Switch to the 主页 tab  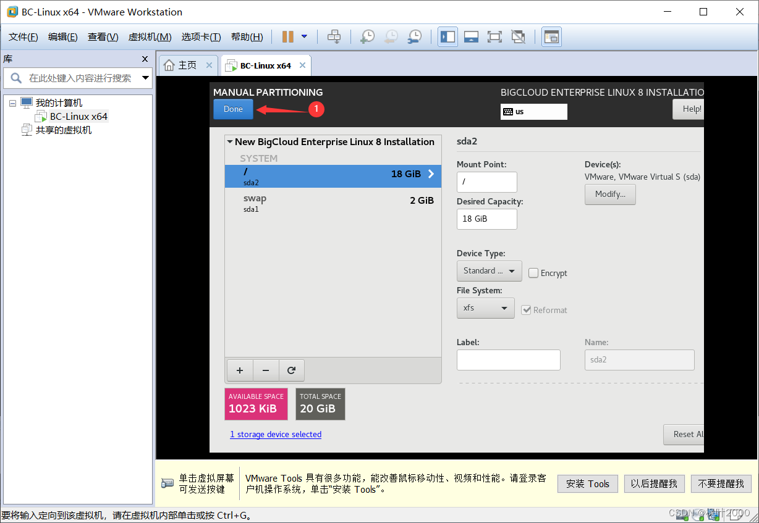[187, 64]
